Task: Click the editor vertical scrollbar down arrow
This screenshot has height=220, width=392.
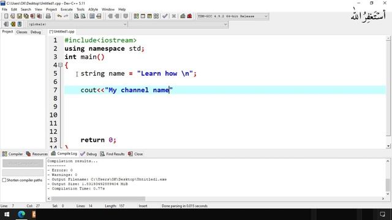Action: tap(388, 146)
